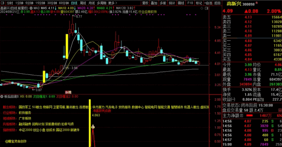
Task: Click 广东板块 region block
Action: [x=25, y=119]
